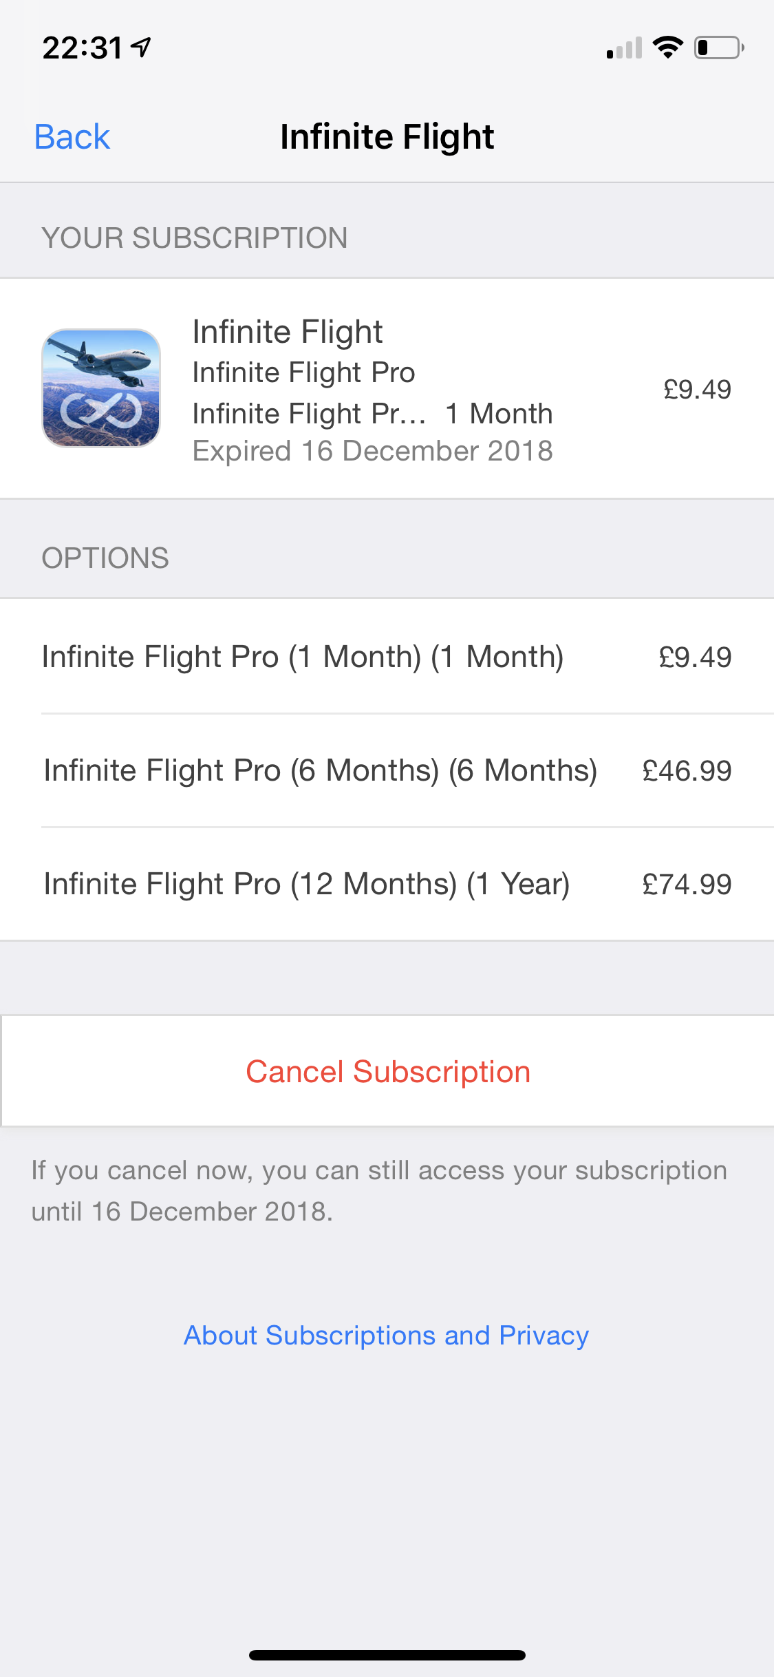774x1677 pixels.
Task: Tap the Wi-Fi status icon
Action: click(x=667, y=48)
